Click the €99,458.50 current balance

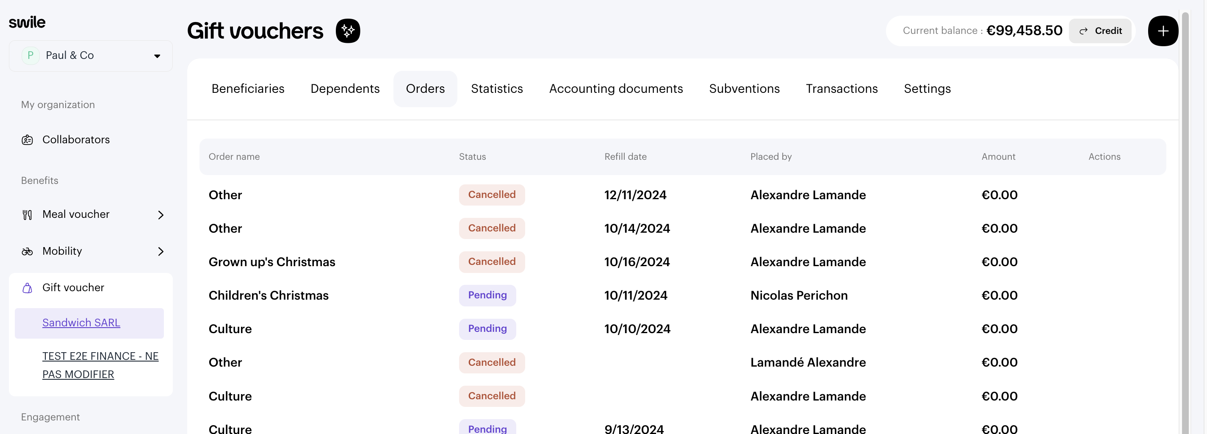[x=1024, y=31]
